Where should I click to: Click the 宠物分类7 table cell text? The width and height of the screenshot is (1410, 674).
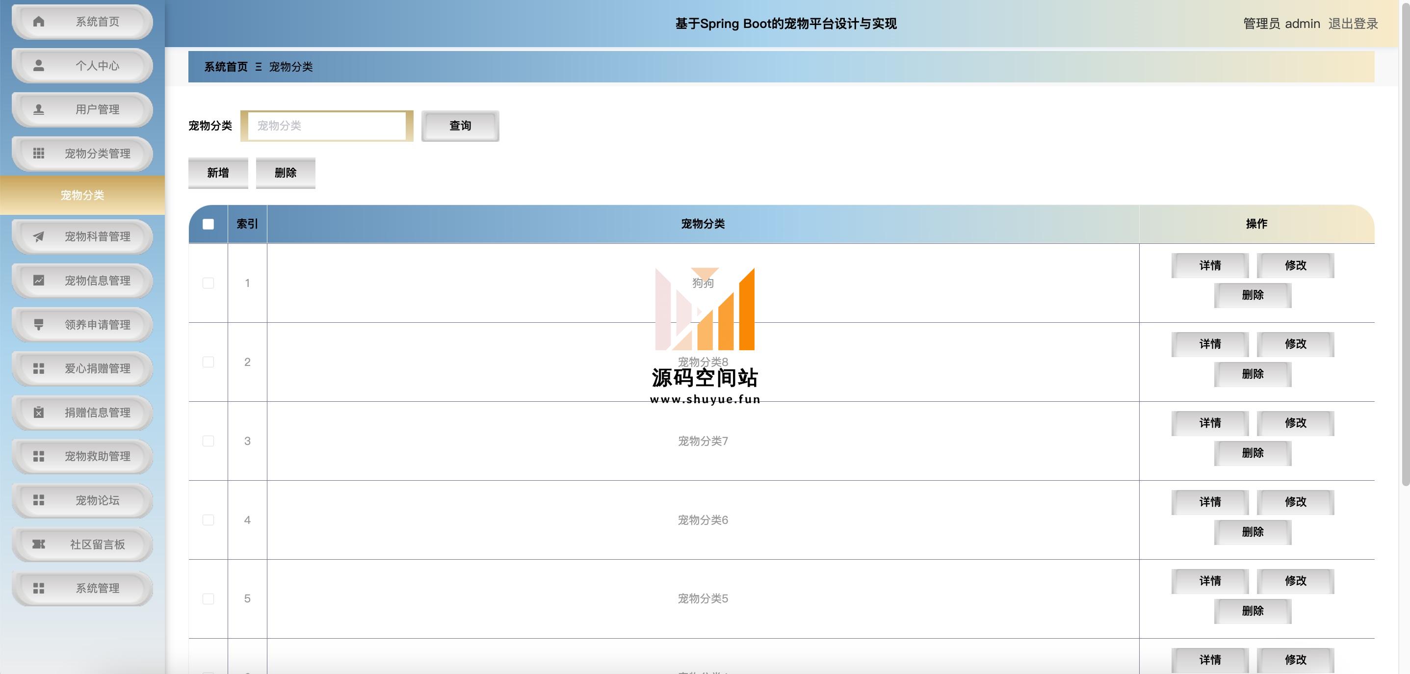point(703,441)
